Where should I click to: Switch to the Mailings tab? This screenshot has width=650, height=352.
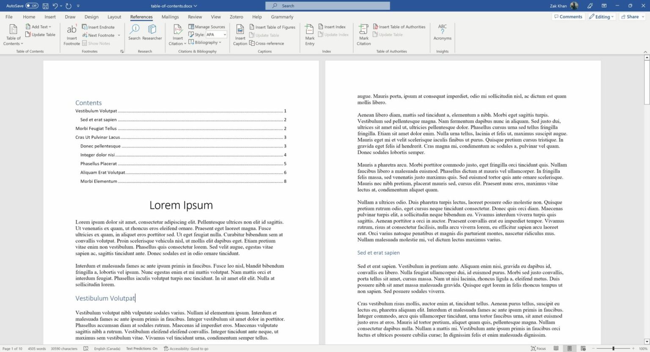coord(170,16)
